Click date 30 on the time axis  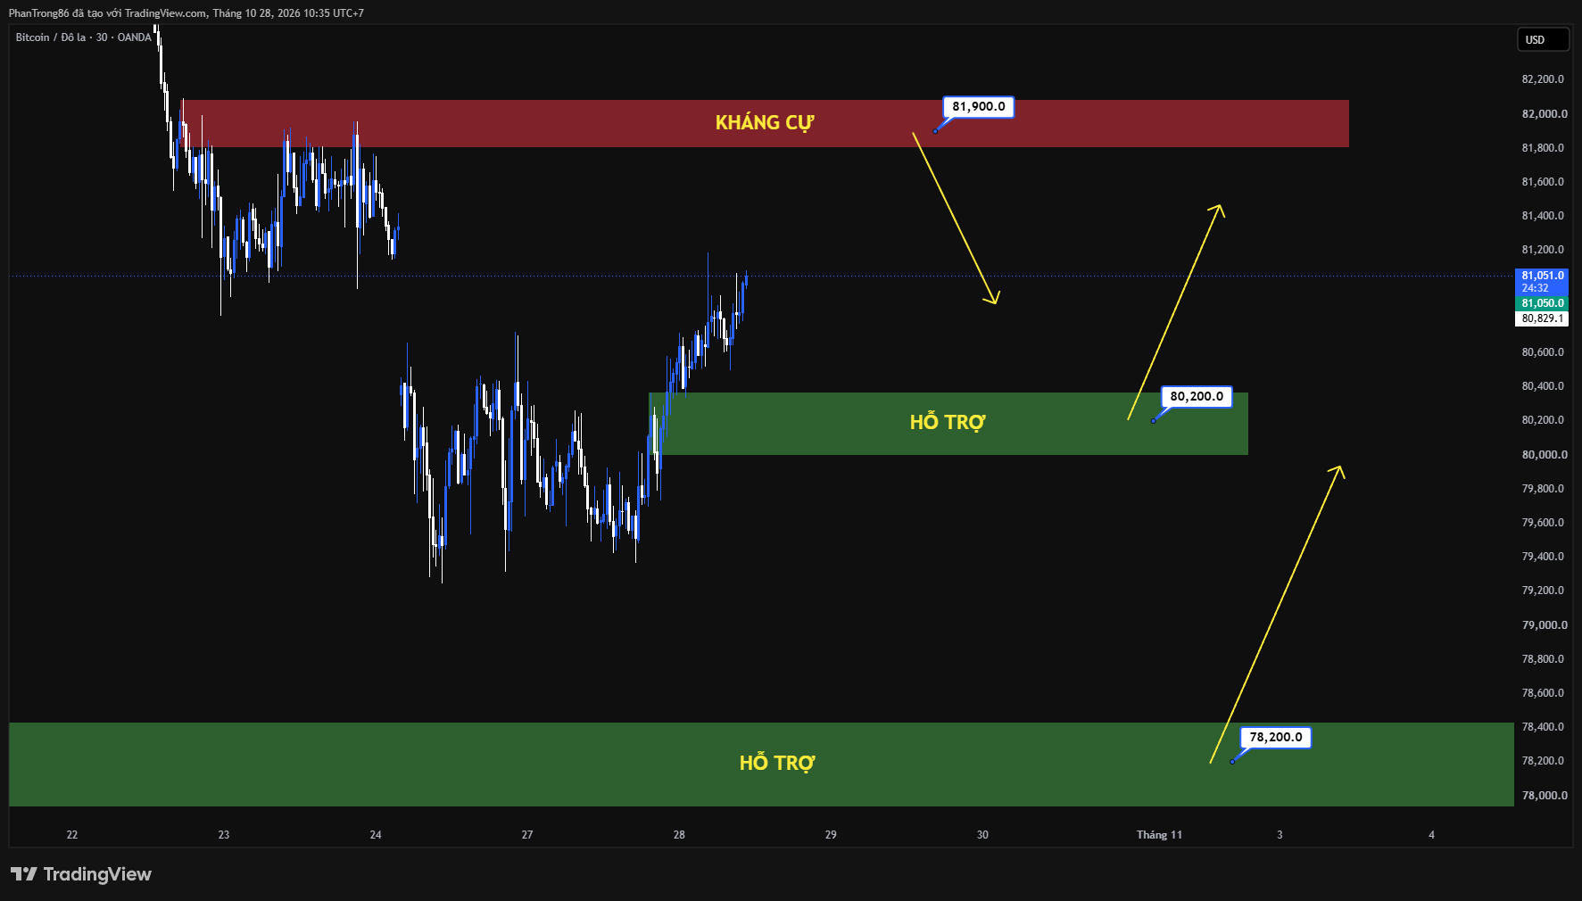[982, 835]
